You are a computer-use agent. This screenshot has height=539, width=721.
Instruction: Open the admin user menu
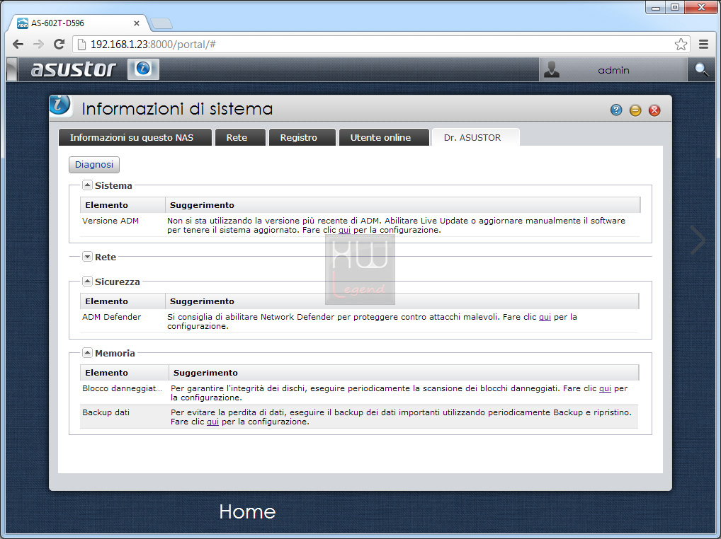pyautogui.click(x=613, y=70)
